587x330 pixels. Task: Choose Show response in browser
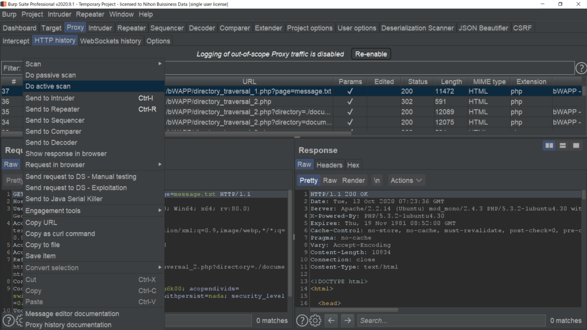click(x=93, y=154)
